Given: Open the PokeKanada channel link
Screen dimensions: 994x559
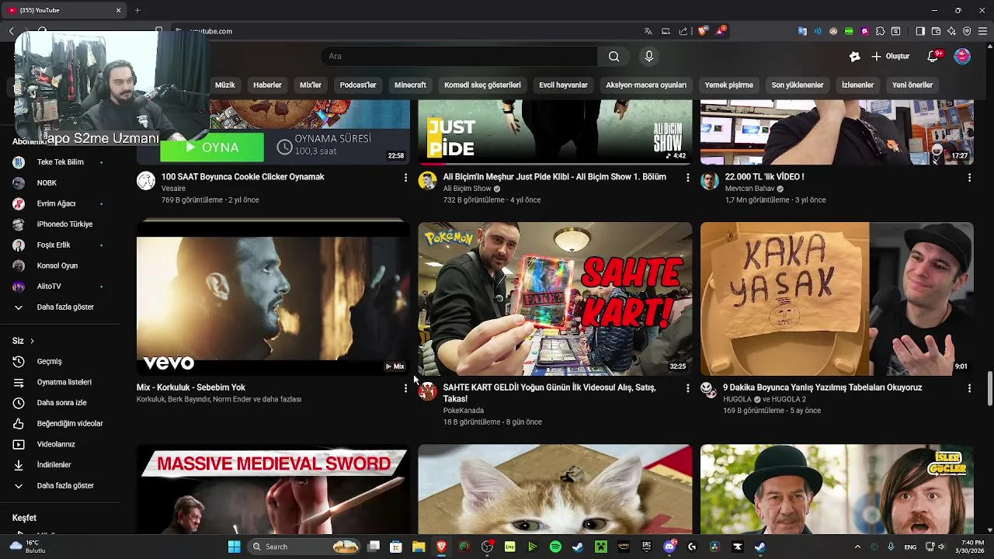Looking at the screenshot, I should 463,411.
